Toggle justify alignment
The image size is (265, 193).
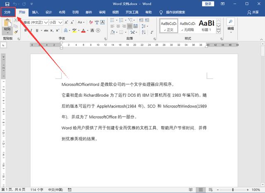(x=130, y=26)
